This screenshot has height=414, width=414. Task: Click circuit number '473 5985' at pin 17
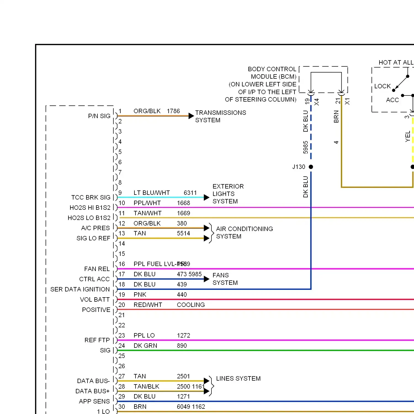pyautogui.click(x=189, y=274)
